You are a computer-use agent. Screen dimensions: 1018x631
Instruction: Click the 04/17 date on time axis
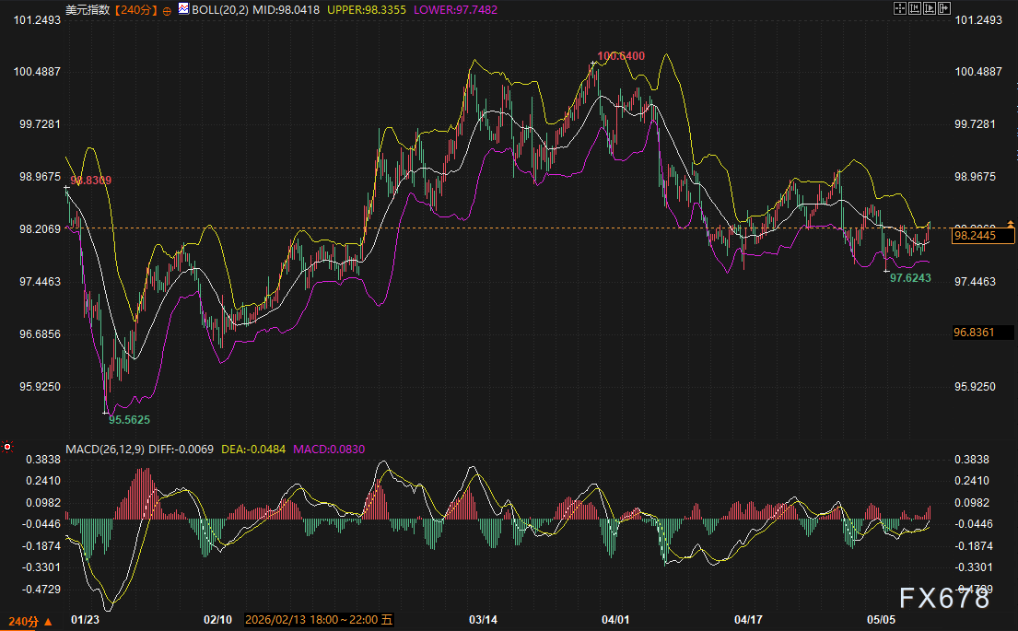pyautogui.click(x=748, y=619)
